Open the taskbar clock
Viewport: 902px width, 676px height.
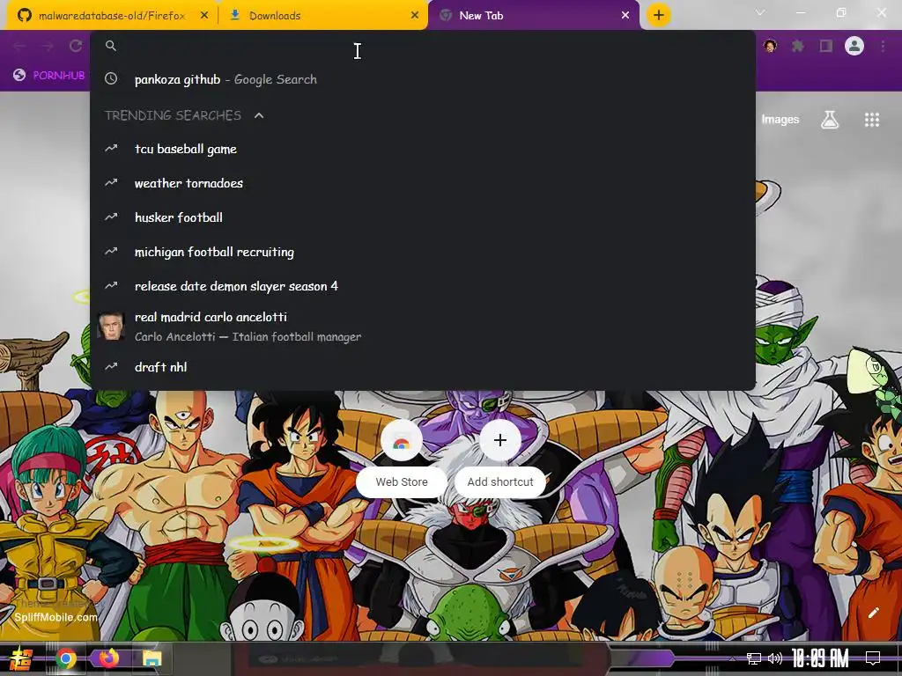click(820, 658)
